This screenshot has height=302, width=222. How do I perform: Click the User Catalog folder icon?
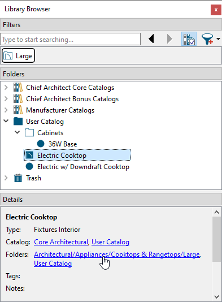18,122
